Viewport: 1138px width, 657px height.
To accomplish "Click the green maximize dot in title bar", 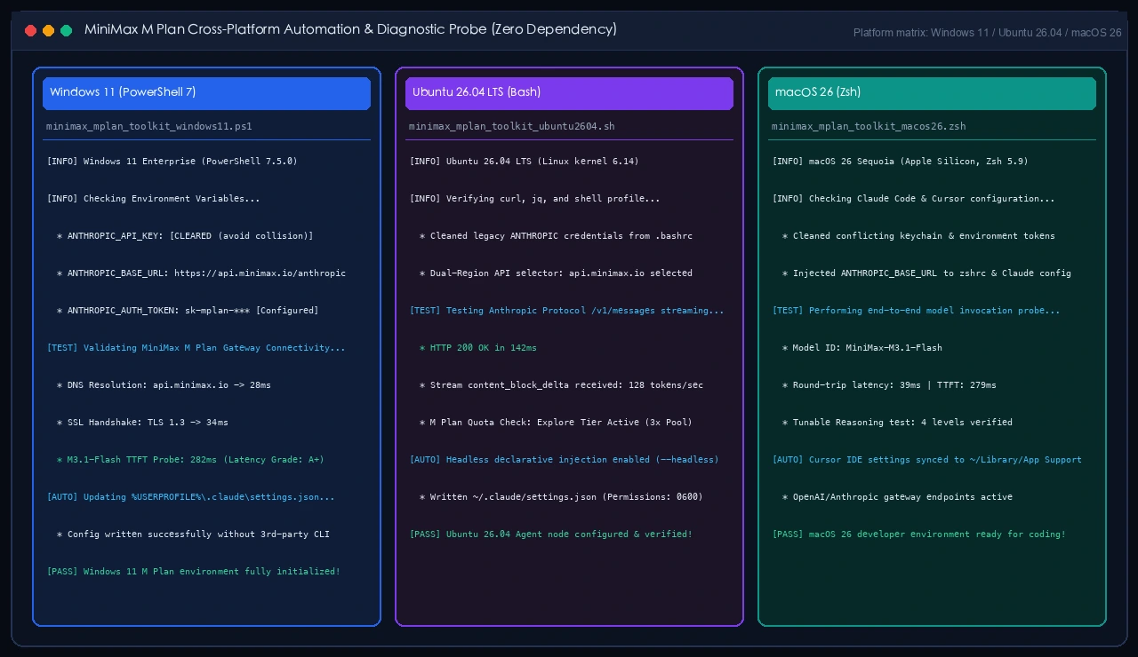I will (66, 30).
